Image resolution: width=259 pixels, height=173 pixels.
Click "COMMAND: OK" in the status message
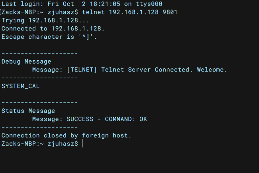click(x=126, y=119)
